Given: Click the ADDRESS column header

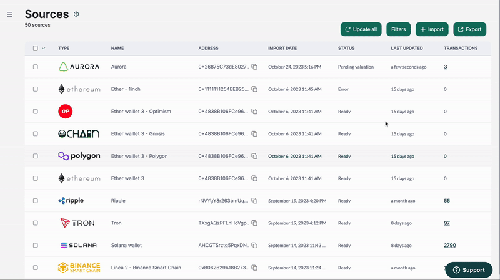Looking at the screenshot, I should coord(209,48).
